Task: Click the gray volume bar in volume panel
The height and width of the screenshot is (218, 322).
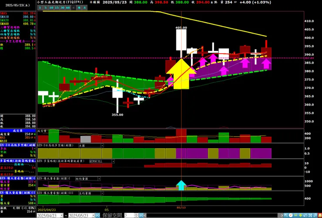Action: pos(86,140)
